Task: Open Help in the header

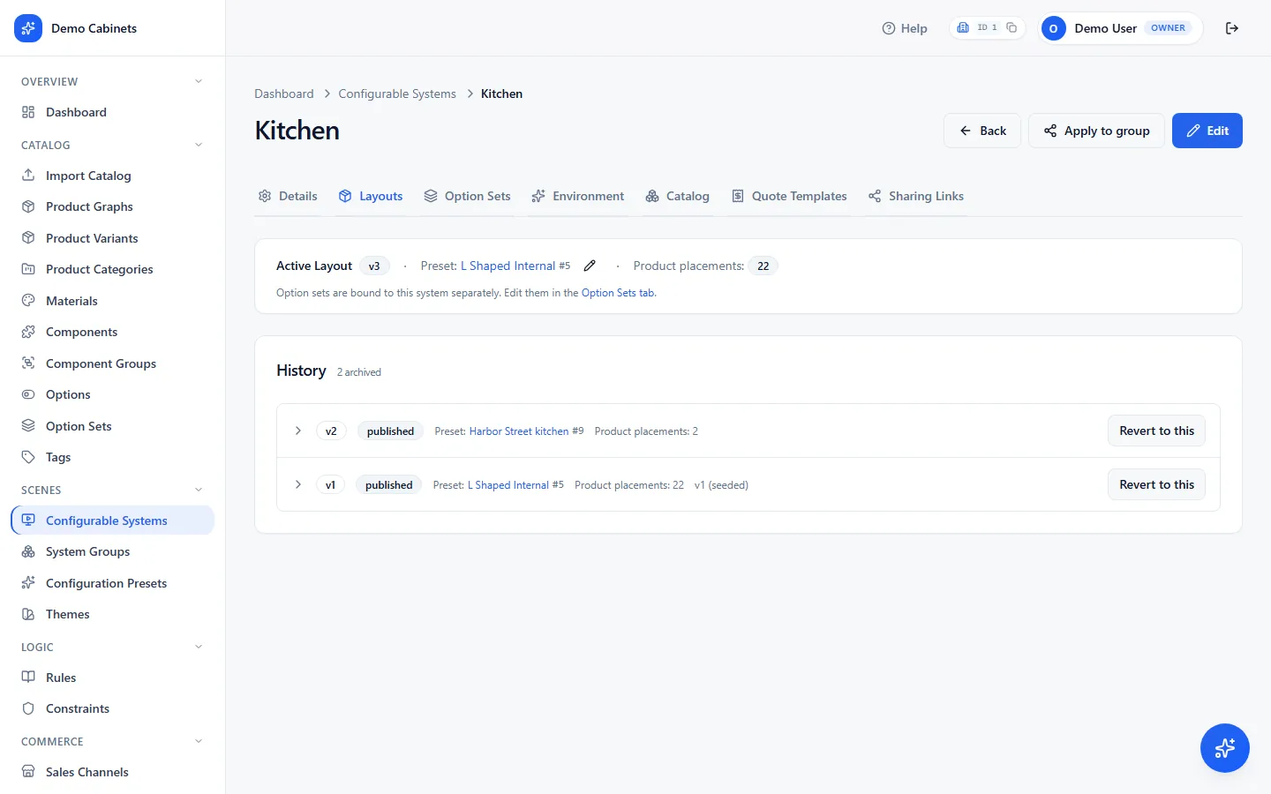Action: coord(905,28)
